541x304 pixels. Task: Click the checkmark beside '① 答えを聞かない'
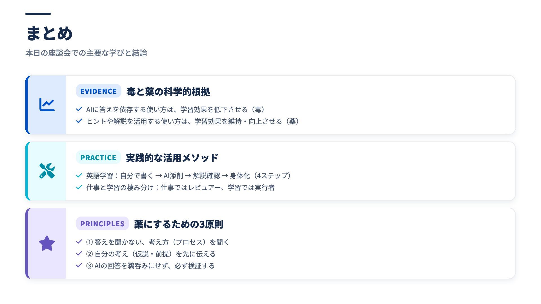pyautogui.click(x=79, y=242)
